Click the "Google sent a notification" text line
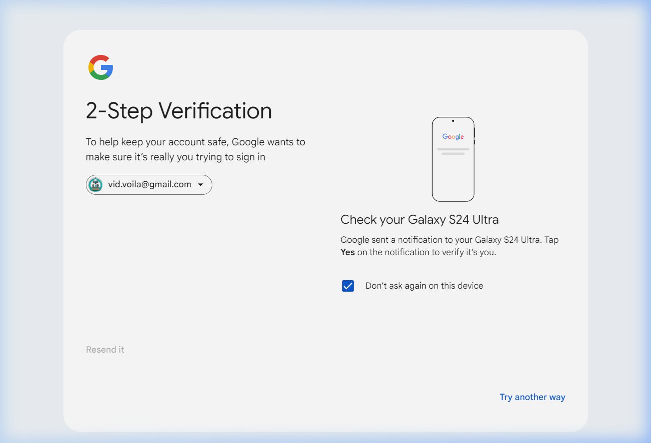 (449, 240)
